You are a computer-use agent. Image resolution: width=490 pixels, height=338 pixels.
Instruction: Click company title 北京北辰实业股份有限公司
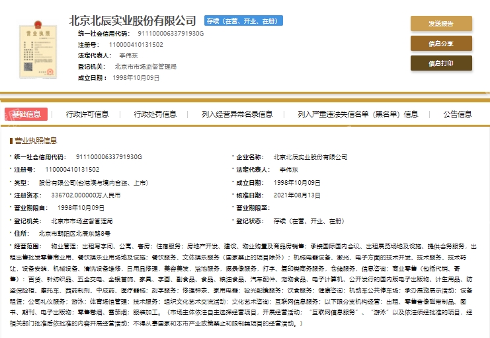[132, 21]
